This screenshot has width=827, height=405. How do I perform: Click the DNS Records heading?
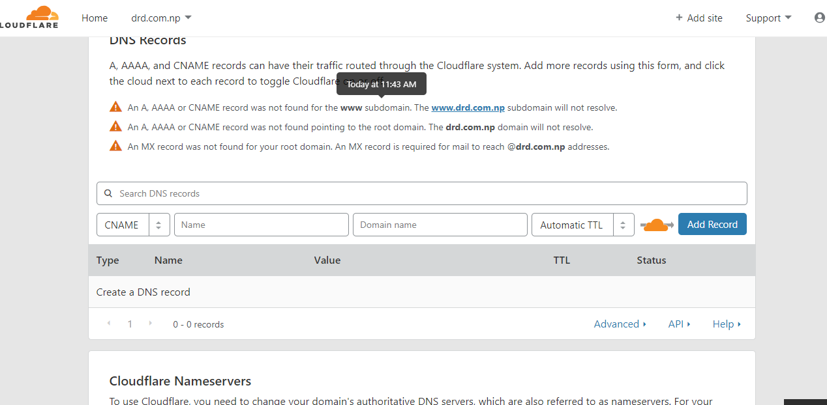click(148, 40)
